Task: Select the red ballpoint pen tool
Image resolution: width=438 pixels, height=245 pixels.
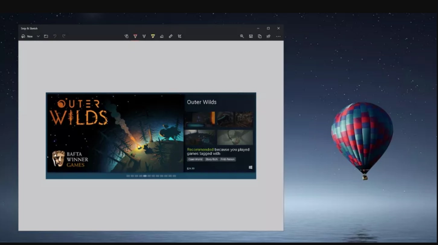Action: (x=135, y=36)
